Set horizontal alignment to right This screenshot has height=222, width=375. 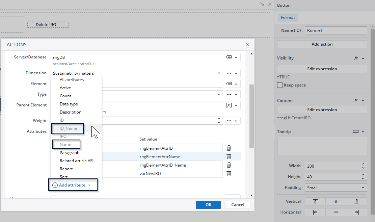pos(356,212)
